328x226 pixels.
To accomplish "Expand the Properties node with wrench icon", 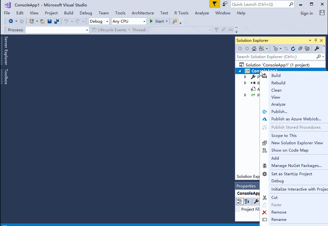I will (245, 77).
